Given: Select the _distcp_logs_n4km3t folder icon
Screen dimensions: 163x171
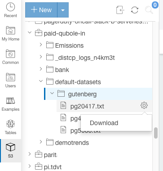Looking at the screenshot, I should (50, 57).
